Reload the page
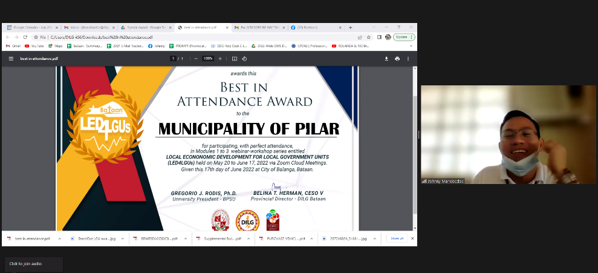 (x=25, y=37)
